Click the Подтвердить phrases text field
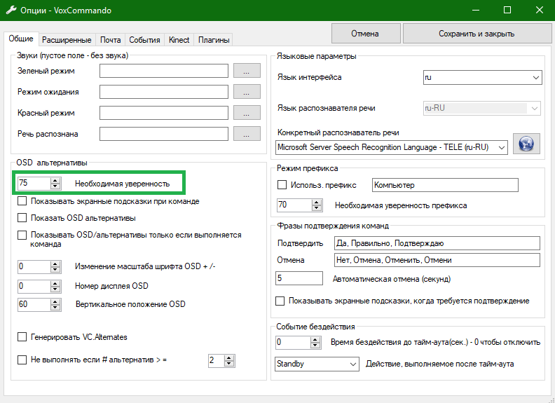This screenshot has width=555, height=403. click(x=437, y=243)
